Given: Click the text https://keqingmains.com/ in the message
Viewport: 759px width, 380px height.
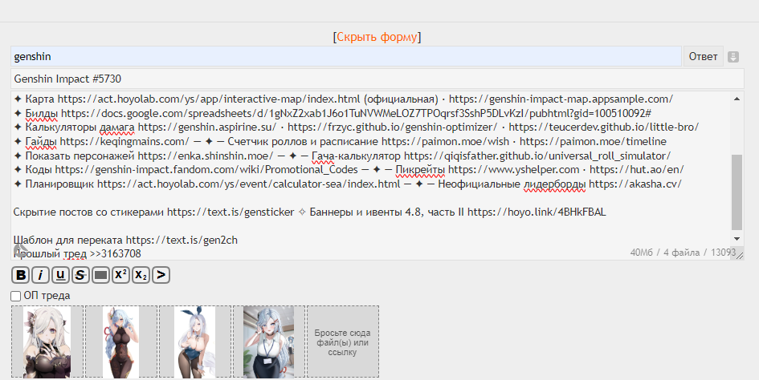Looking at the screenshot, I should [124, 142].
